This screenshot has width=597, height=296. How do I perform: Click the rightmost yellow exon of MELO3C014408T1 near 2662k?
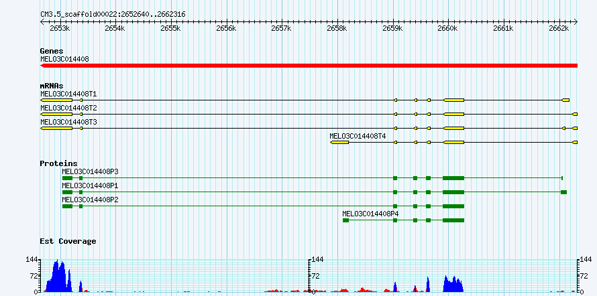[x=565, y=100]
